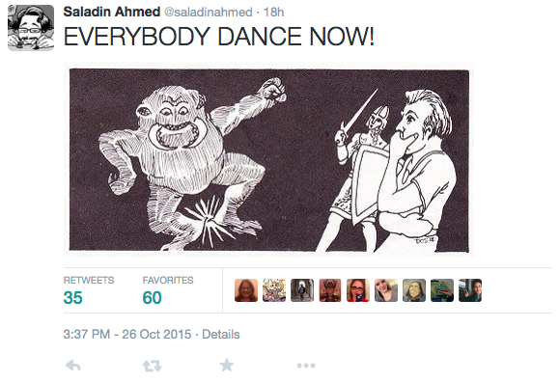
Task: Click first liker avatar with red hair
Action: [x=246, y=290]
